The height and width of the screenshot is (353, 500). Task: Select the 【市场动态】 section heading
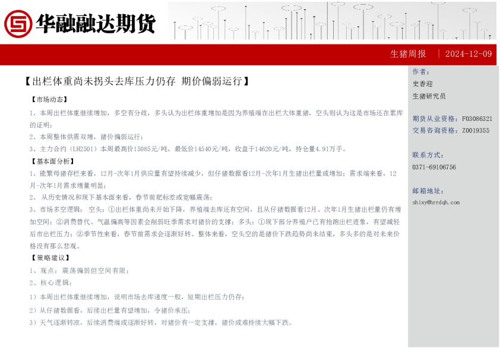tap(49, 100)
